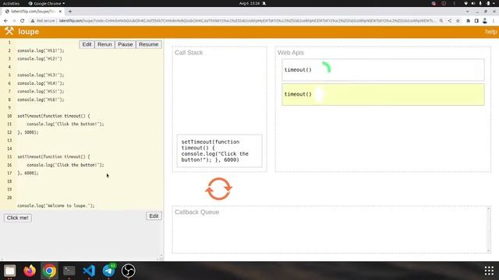The height and width of the screenshot is (280, 499).
Task: Click the '}, 5000);' code line
Action: pos(28,132)
